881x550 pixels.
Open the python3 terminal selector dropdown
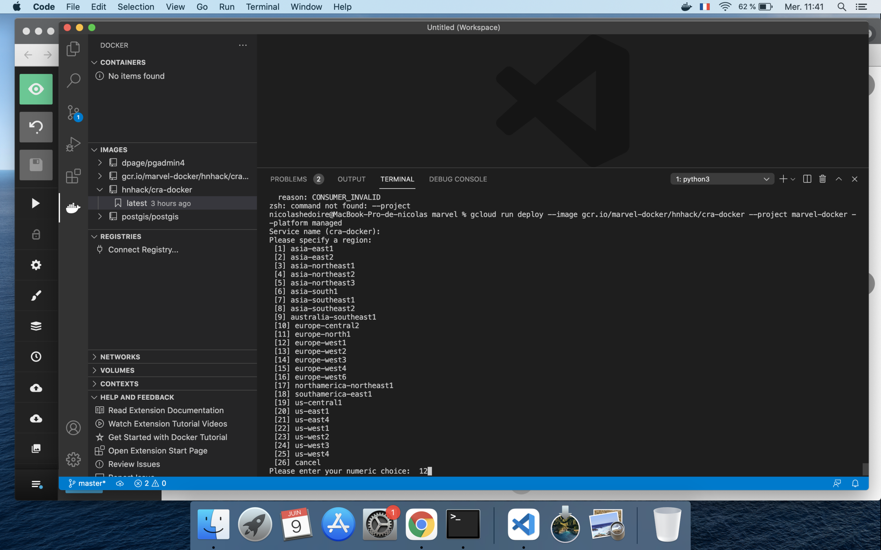(x=722, y=179)
